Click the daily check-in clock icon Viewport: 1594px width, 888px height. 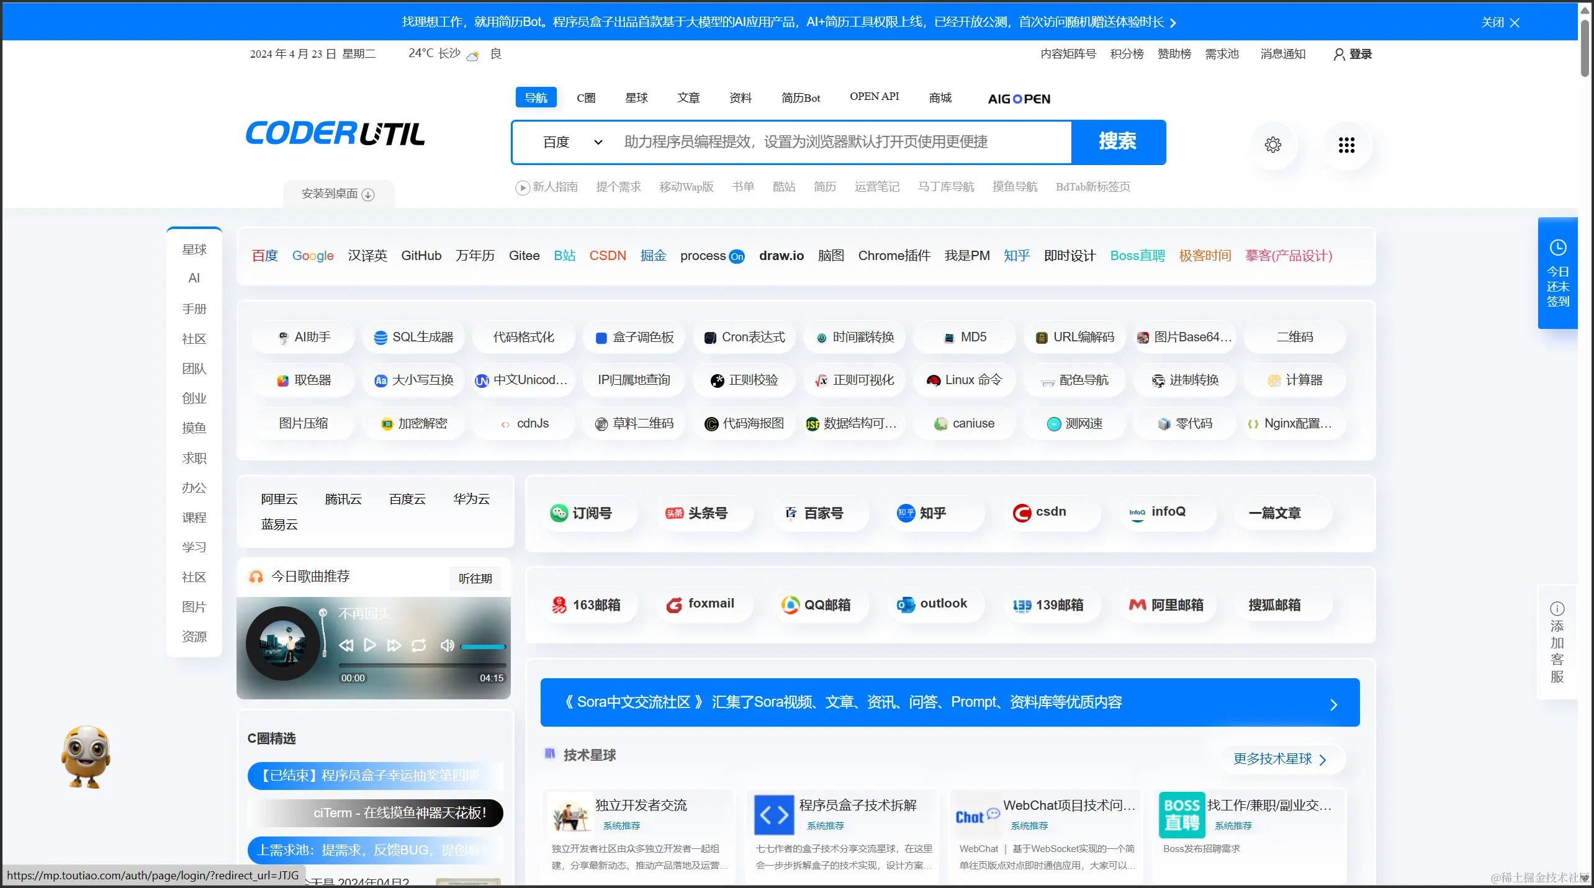[x=1557, y=248]
